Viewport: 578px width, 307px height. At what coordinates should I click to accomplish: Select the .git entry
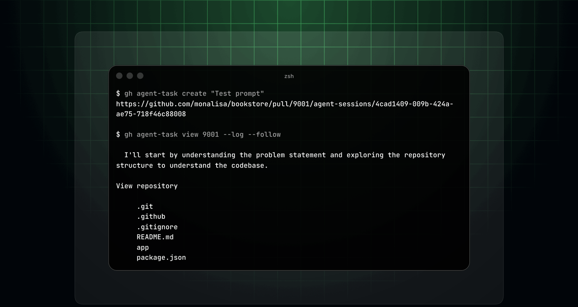(145, 207)
